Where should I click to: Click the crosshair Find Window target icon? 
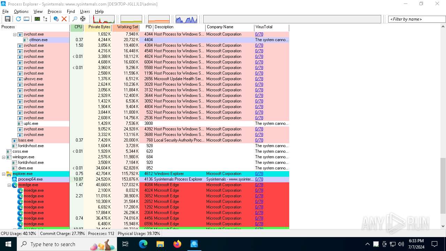click(x=83, y=19)
